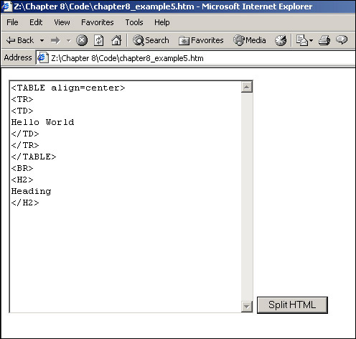Viewport: 356px width, 339px height.
Task: Click the Split HTML button
Action: (292, 305)
